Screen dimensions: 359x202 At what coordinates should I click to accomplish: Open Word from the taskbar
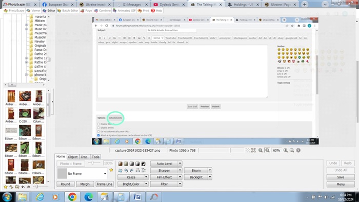[x=137, y=197]
